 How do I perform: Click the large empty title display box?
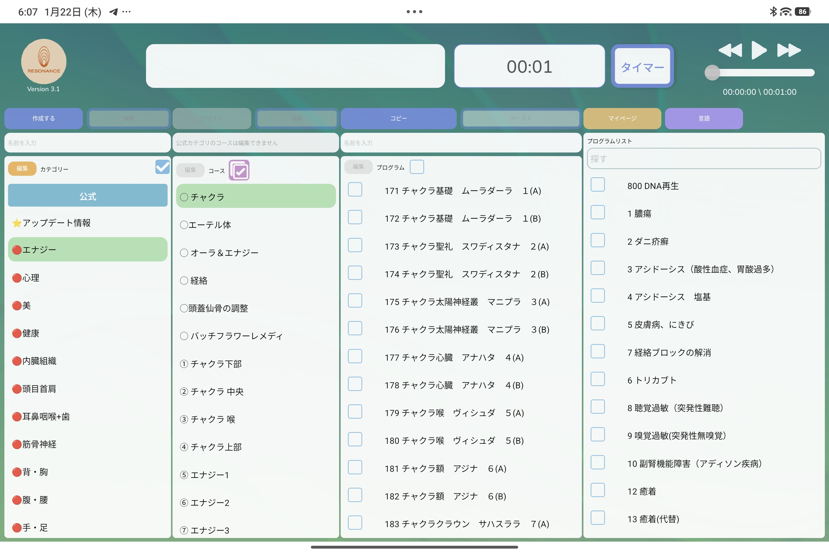click(x=295, y=66)
